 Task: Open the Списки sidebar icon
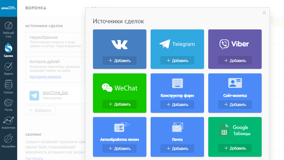tap(8, 85)
